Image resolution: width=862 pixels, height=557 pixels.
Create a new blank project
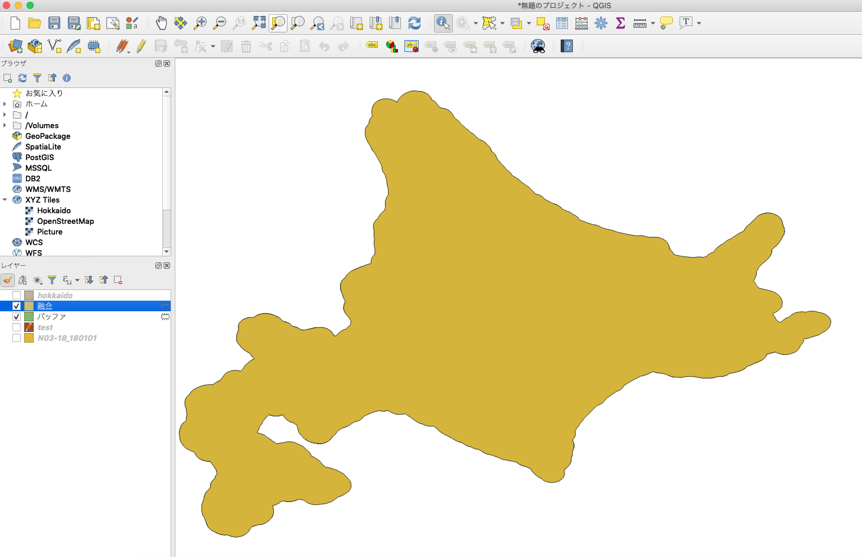[x=15, y=23]
